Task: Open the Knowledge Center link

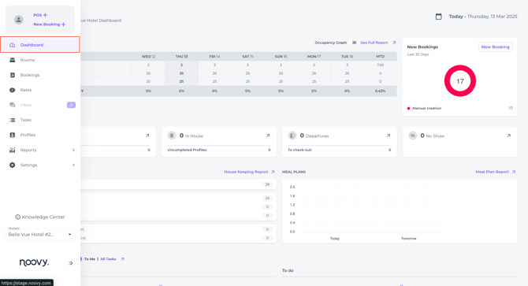Action: point(40,217)
